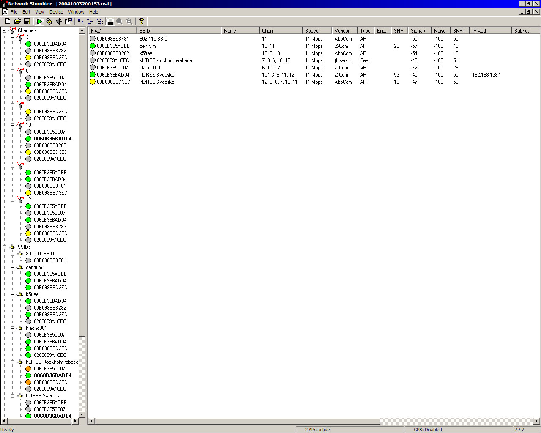Click the zoom out magnifier icon

(x=129, y=21)
